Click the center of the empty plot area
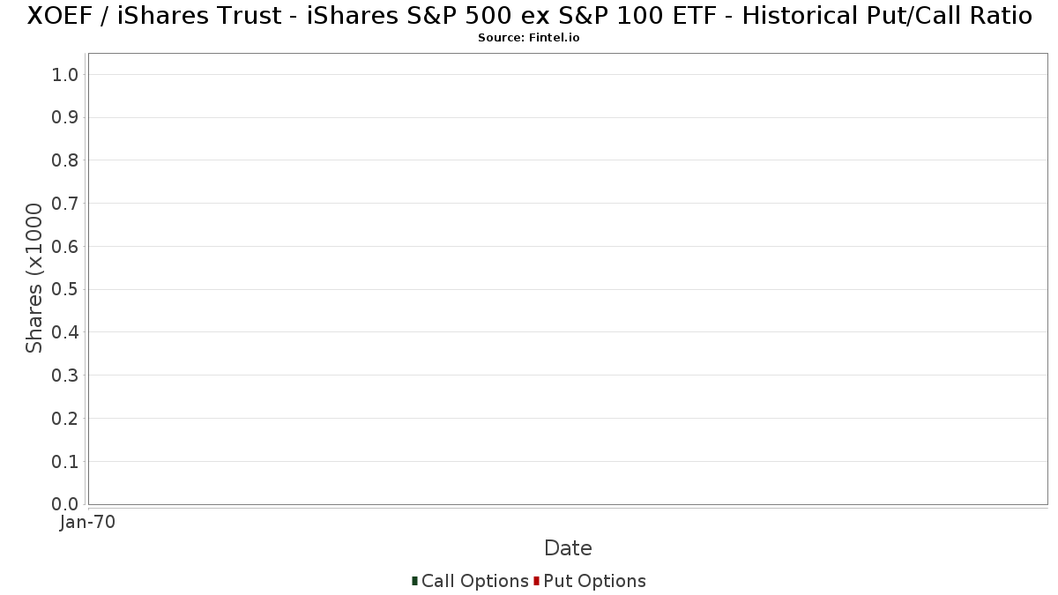 point(568,279)
